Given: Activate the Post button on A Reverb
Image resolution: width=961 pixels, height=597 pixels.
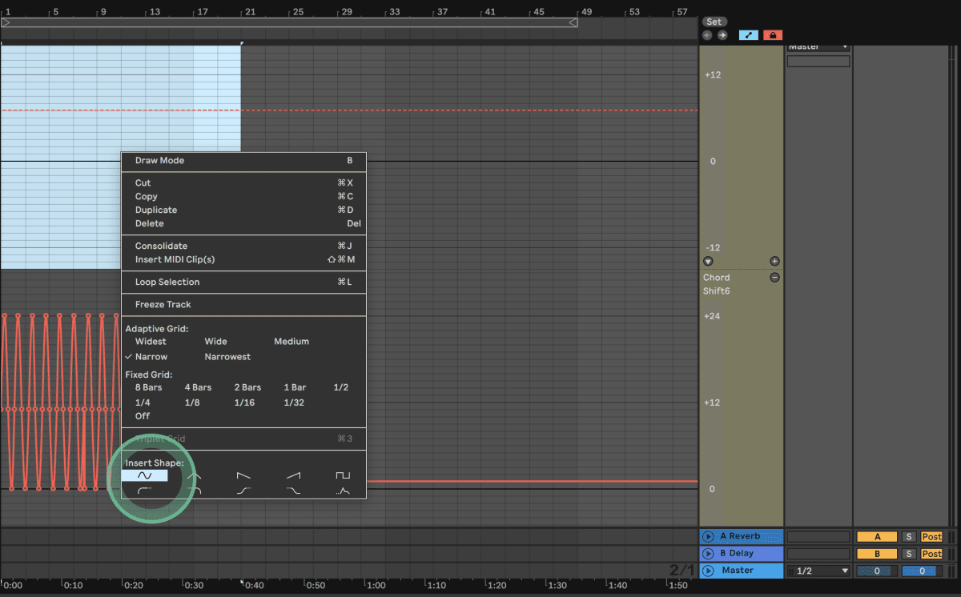Looking at the screenshot, I should click(931, 537).
